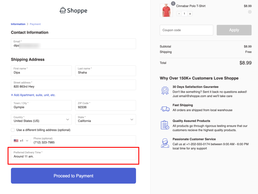Open the State dropdown showing California
258x194 pixels.
106,119
